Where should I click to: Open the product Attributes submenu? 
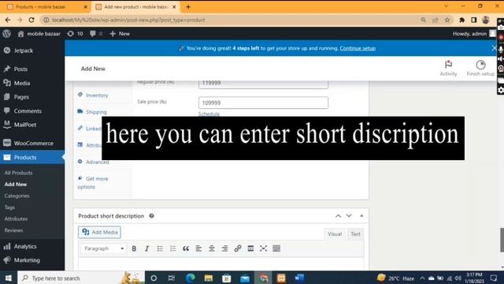pyautogui.click(x=16, y=219)
